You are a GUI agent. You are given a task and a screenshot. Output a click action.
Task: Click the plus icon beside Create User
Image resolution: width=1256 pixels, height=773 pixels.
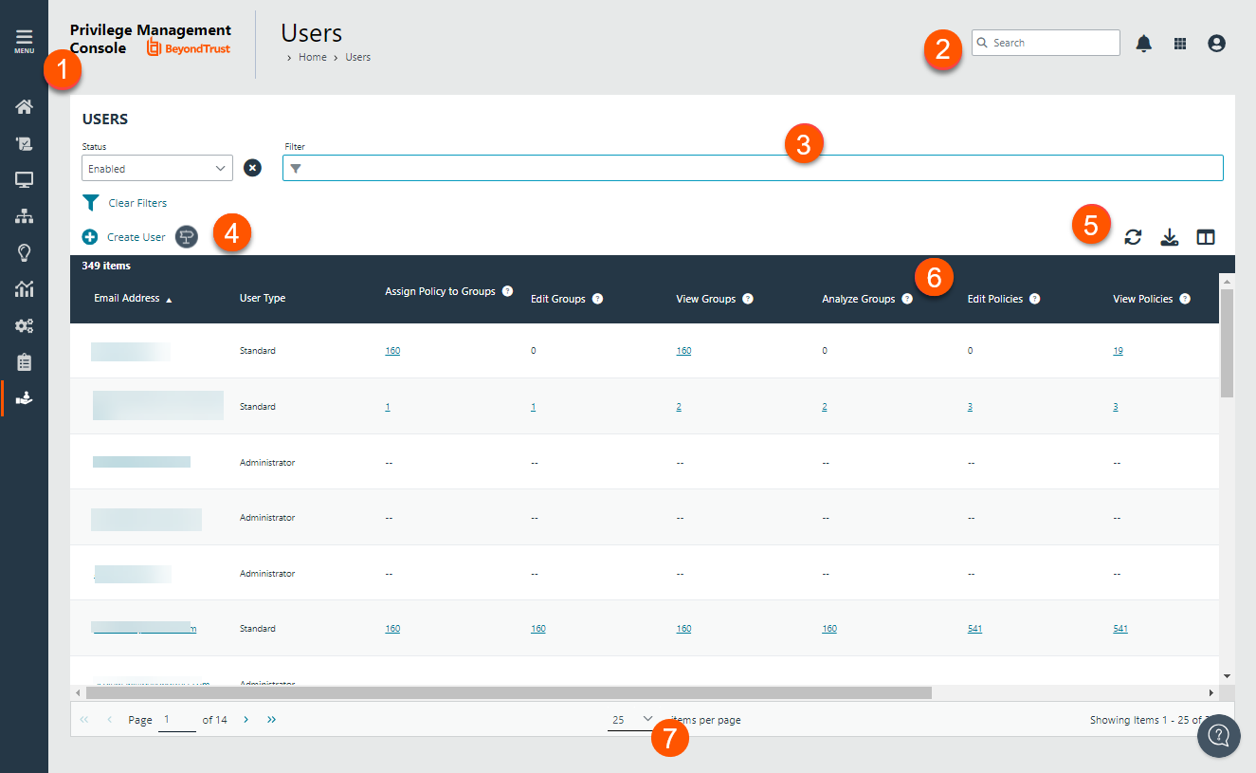tap(90, 237)
